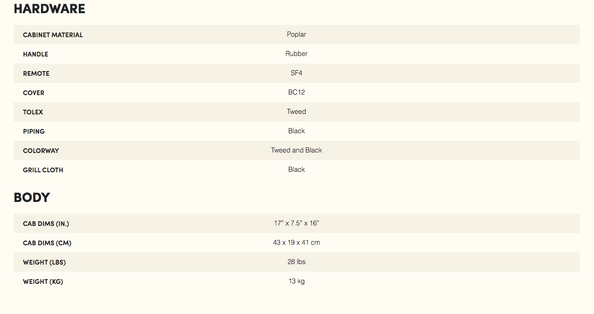594x314 pixels.
Task: Click the SF4 remote value
Action: (x=296, y=73)
